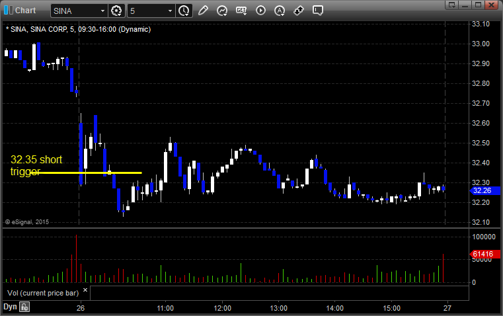Open the window options menu icon at top right
The width and height of the screenshot is (503, 316).
(451, 5)
